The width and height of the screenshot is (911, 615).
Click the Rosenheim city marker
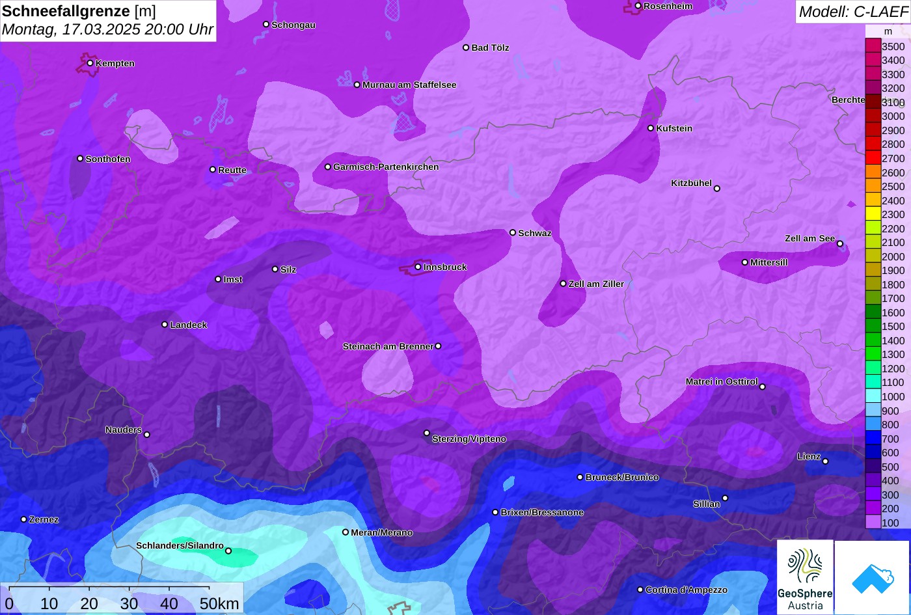[x=638, y=6]
